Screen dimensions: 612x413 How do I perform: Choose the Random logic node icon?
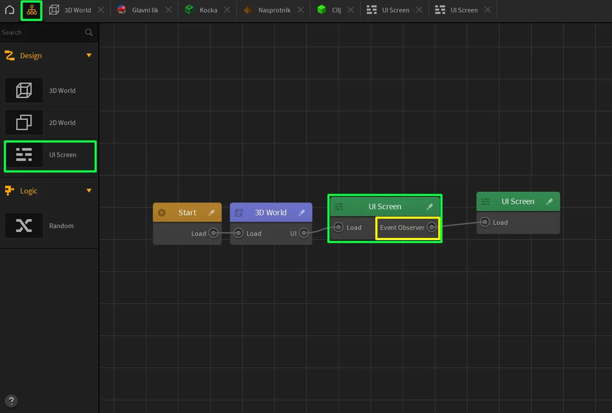click(x=24, y=226)
